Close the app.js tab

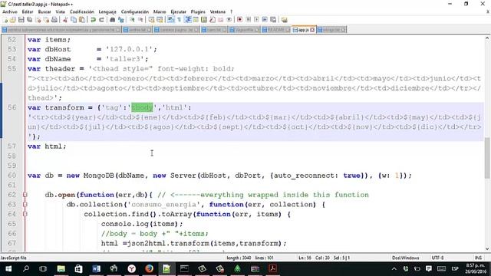click(312, 30)
